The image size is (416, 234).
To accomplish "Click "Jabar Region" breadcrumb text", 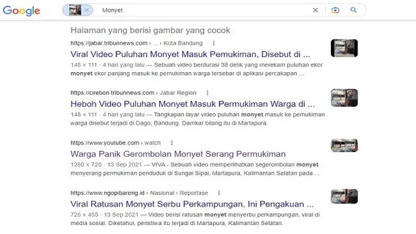I will pyautogui.click(x=177, y=92).
